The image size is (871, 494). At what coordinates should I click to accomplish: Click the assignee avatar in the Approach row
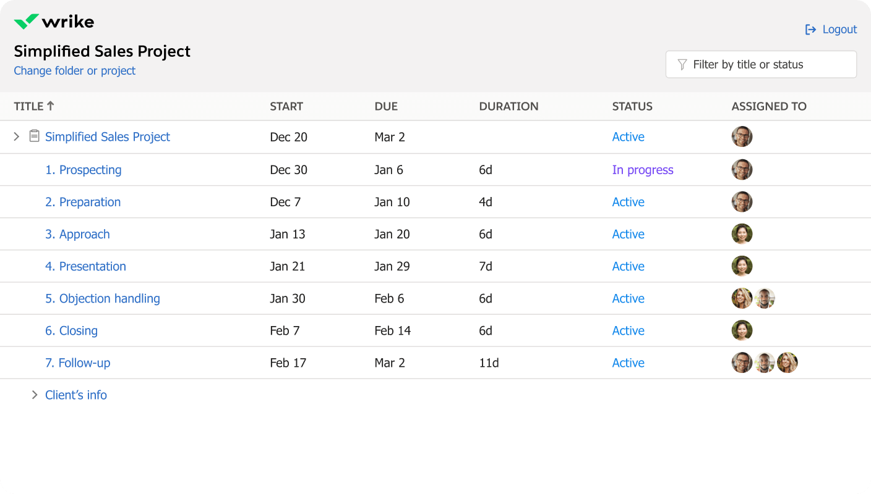[x=742, y=234]
